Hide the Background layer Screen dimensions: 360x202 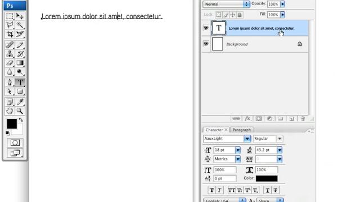206,44
